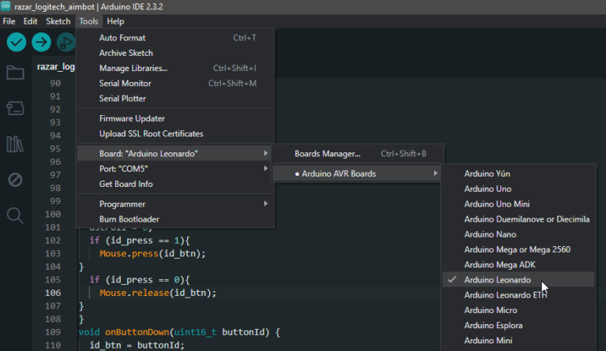The width and height of the screenshot is (606, 351).
Task: Open the Search magnifier sidebar icon
Action: (15, 215)
